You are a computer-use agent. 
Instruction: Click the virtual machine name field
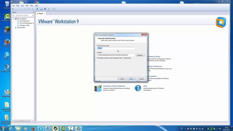[116, 48]
